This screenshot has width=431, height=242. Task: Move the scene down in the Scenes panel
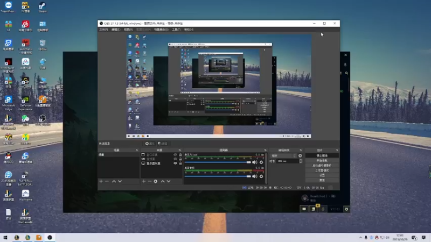[x=120, y=181]
